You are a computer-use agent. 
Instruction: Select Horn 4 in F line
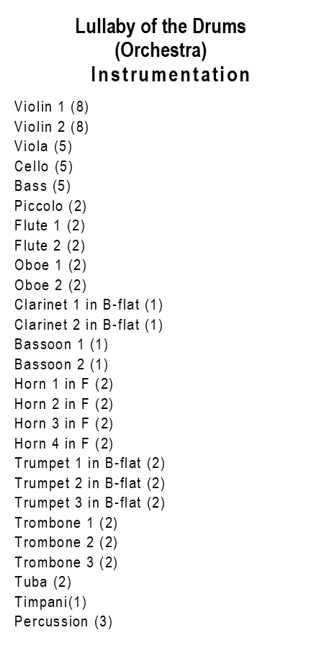(x=63, y=444)
